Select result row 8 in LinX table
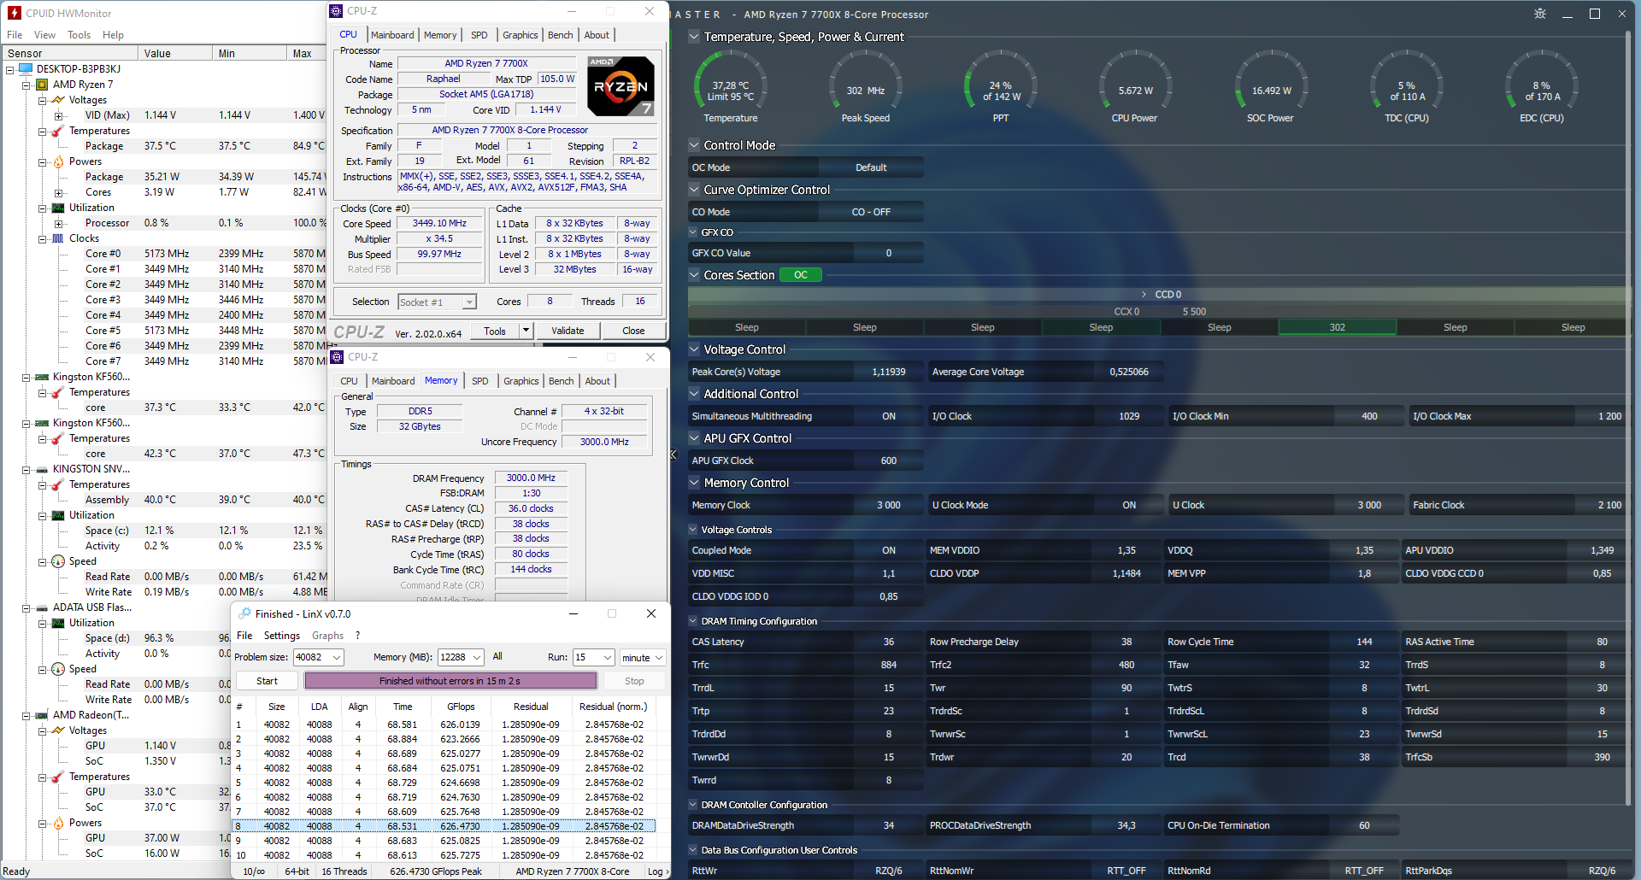The width and height of the screenshot is (1641, 880). (x=444, y=826)
